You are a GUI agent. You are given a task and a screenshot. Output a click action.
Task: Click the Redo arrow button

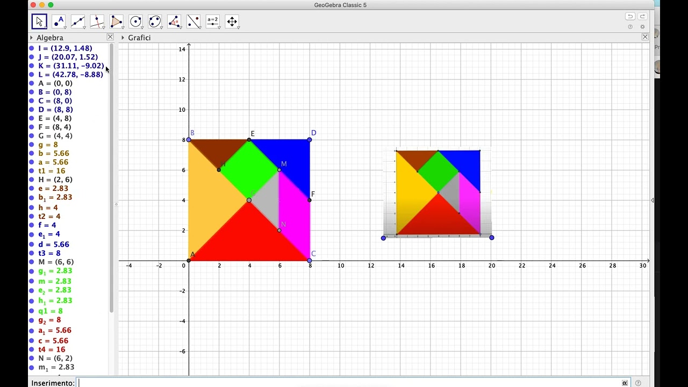(x=642, y=17)
